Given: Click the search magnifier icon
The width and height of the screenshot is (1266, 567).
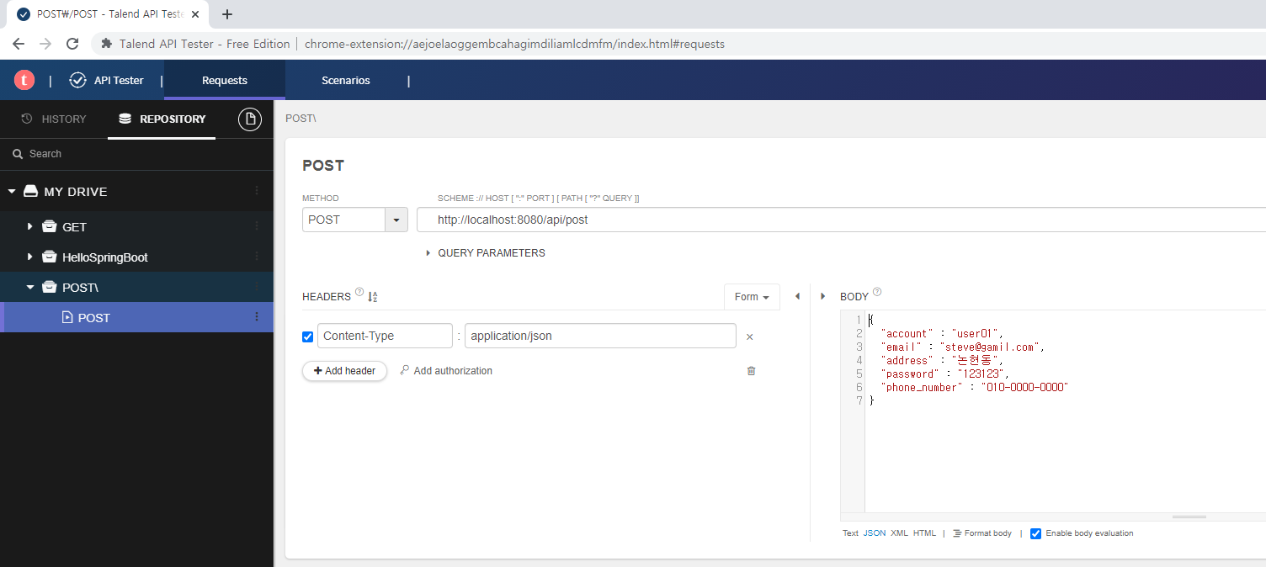Looking at the screenshot, I should click(x=18, y=154).
